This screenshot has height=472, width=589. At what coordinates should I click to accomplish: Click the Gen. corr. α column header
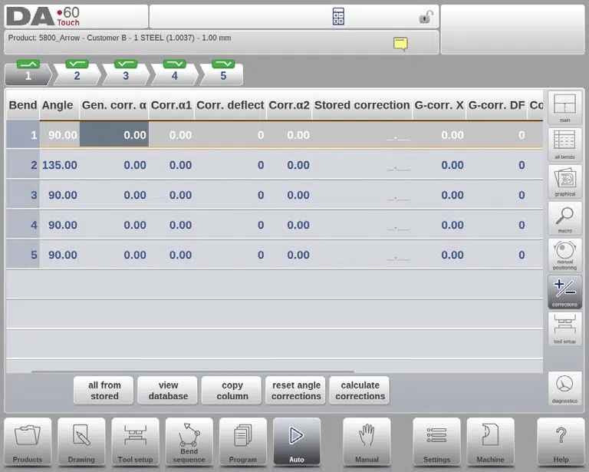point(114,105)
